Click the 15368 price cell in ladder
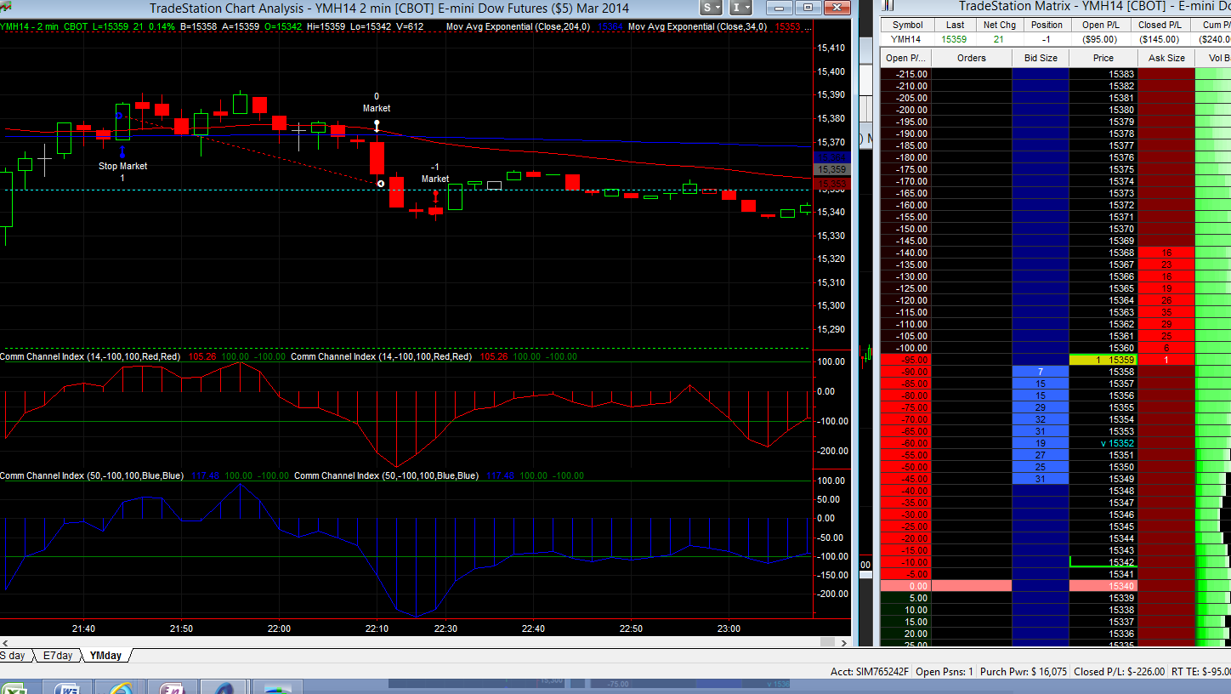Viewport: 1231px width, 694px height. (x=1103, y=253)
